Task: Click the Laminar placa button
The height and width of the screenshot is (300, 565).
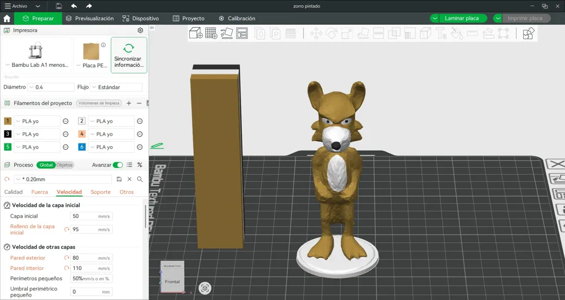Action: click(x=462, y=19)
